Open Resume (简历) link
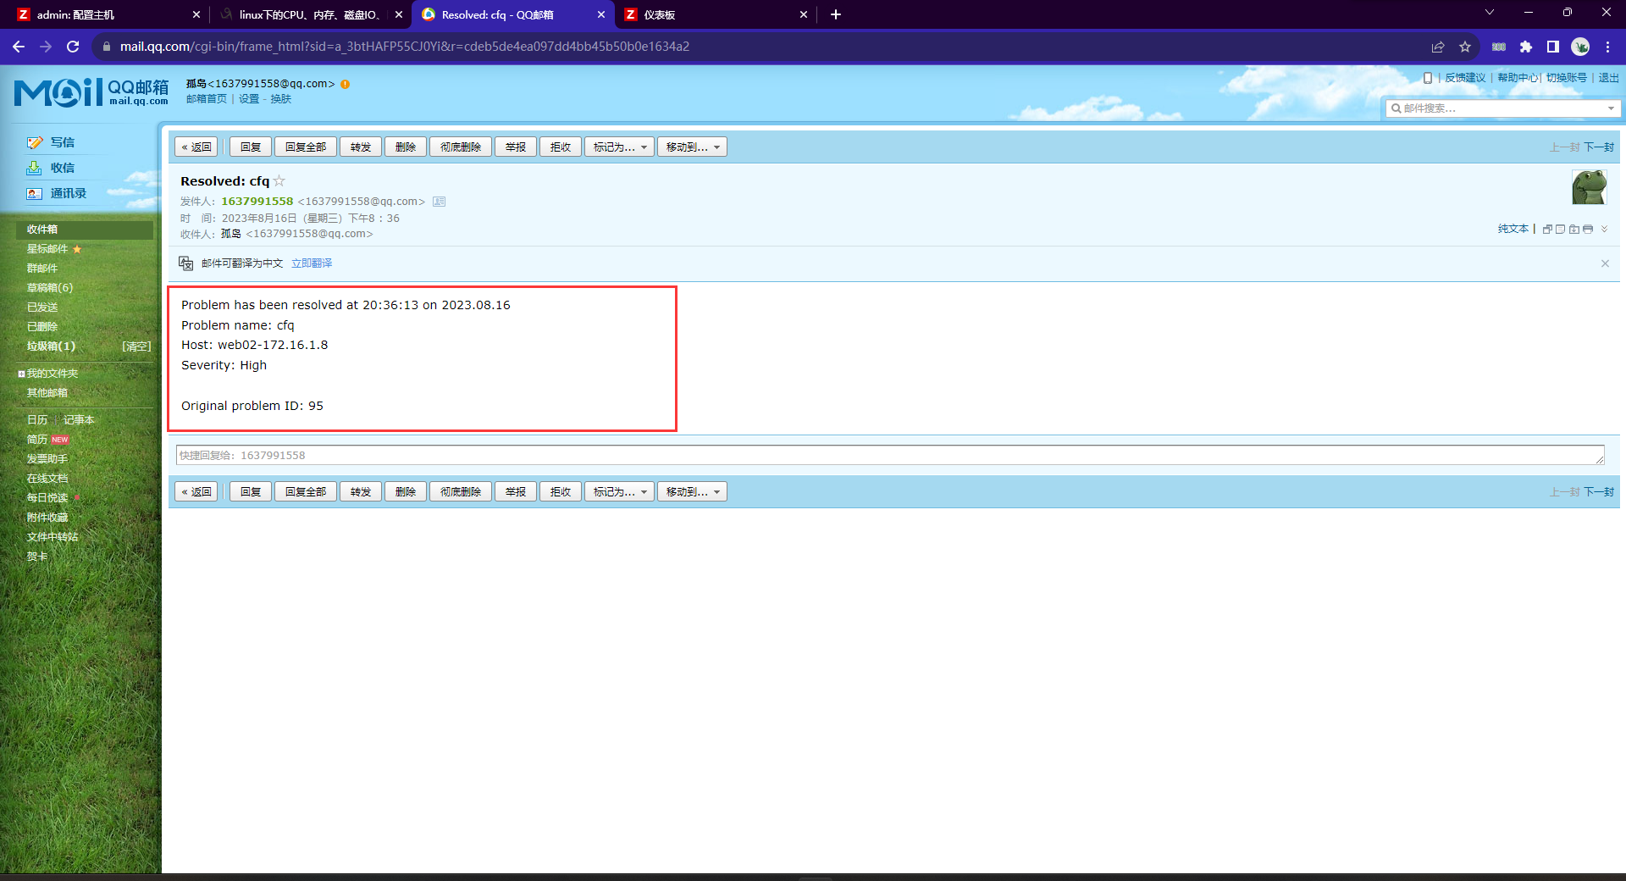Image resolution: width=1626 pixels, height=881 pixels. (x=37, y=440)
